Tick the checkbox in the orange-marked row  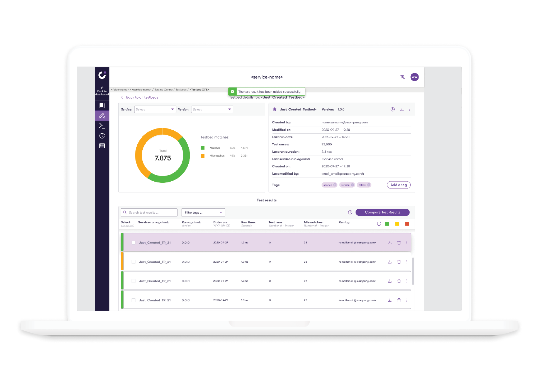(133, 262)
